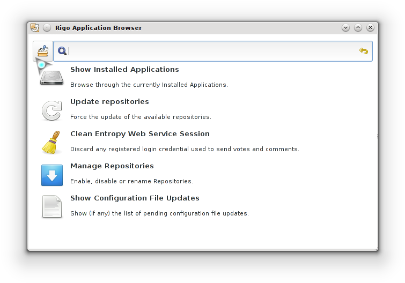The height and width of the screenshot is (283, 405).
Task: Open Show Installed Applications
Action: [124, 70]
